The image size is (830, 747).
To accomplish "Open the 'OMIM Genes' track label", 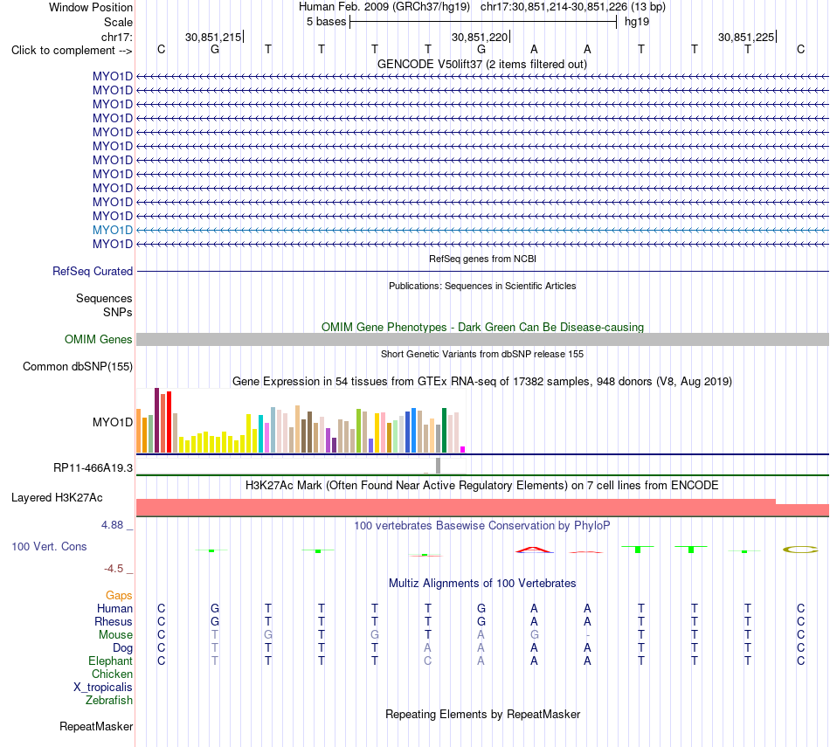I will 98,339.
